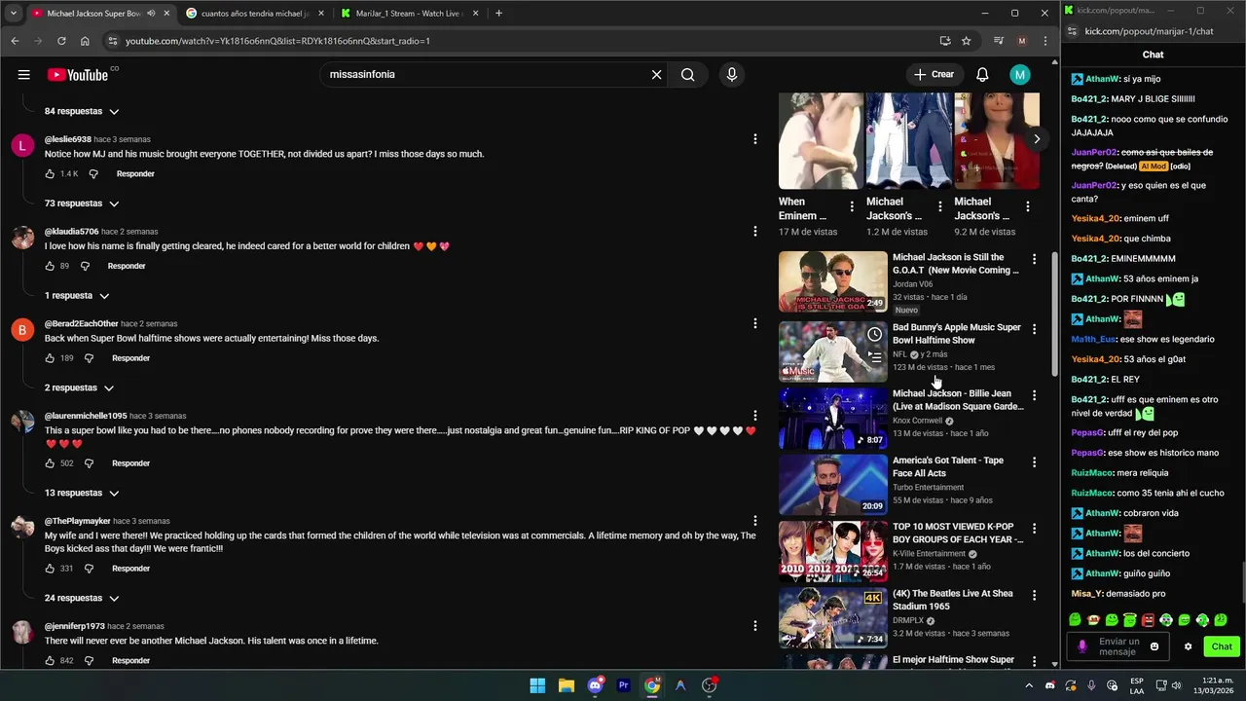Show hidden system tray icons chevron
This screenshot has width=1246, height=701.
(1029, 685)
